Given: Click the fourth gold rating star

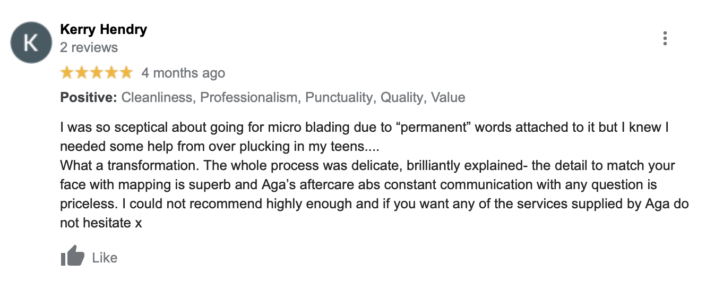Looking at the screenshot, I should (111, 73).
